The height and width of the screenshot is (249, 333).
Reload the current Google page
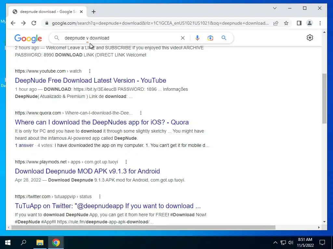[34, 23]
